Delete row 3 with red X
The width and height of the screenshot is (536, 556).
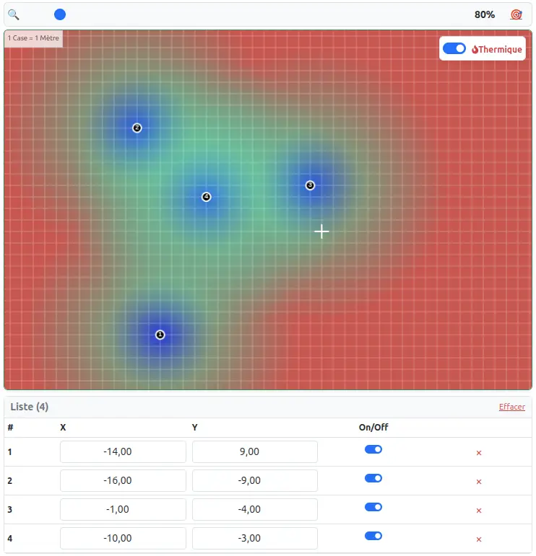(479, 511)
